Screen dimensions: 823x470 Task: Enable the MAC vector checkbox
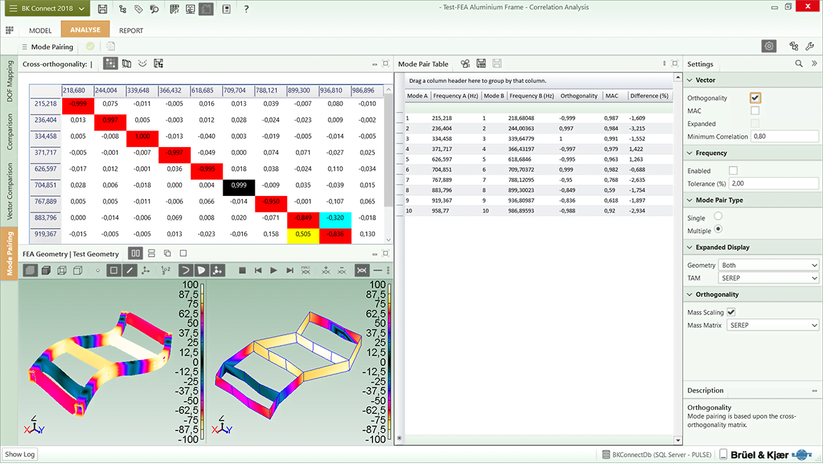click(755, 111)
